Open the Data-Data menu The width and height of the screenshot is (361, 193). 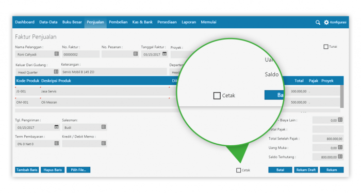48,22
